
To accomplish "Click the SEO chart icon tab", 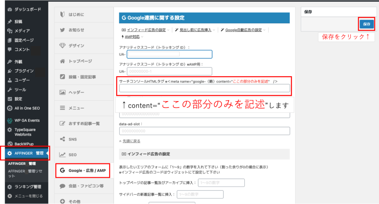I will coord(63,154).
